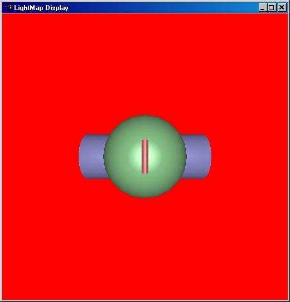
Task: Minimize the LightMap Display window
Action: [263, 8]
